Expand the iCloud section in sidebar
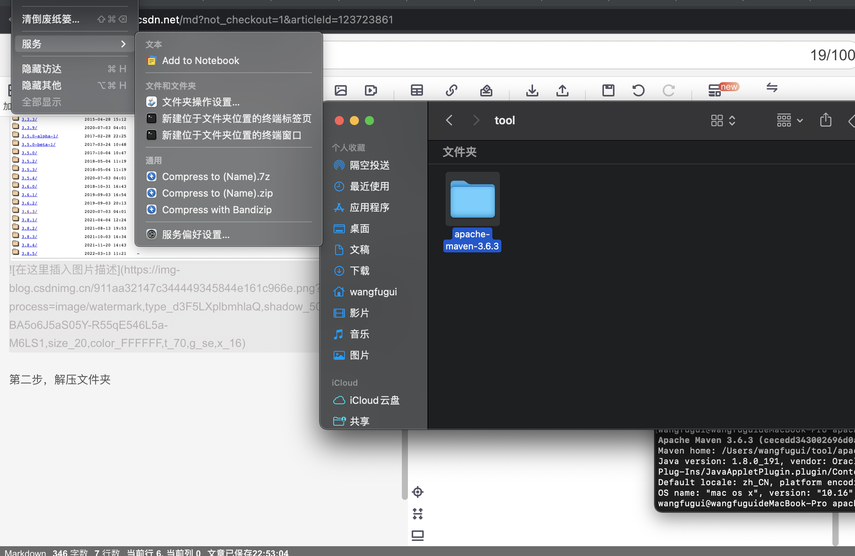The image size is (855, 556). pyautogui.click(x=345, y=382)
